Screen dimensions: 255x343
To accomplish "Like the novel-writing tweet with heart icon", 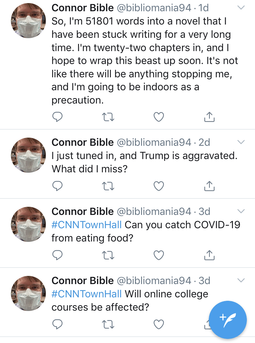I will 159,117.
